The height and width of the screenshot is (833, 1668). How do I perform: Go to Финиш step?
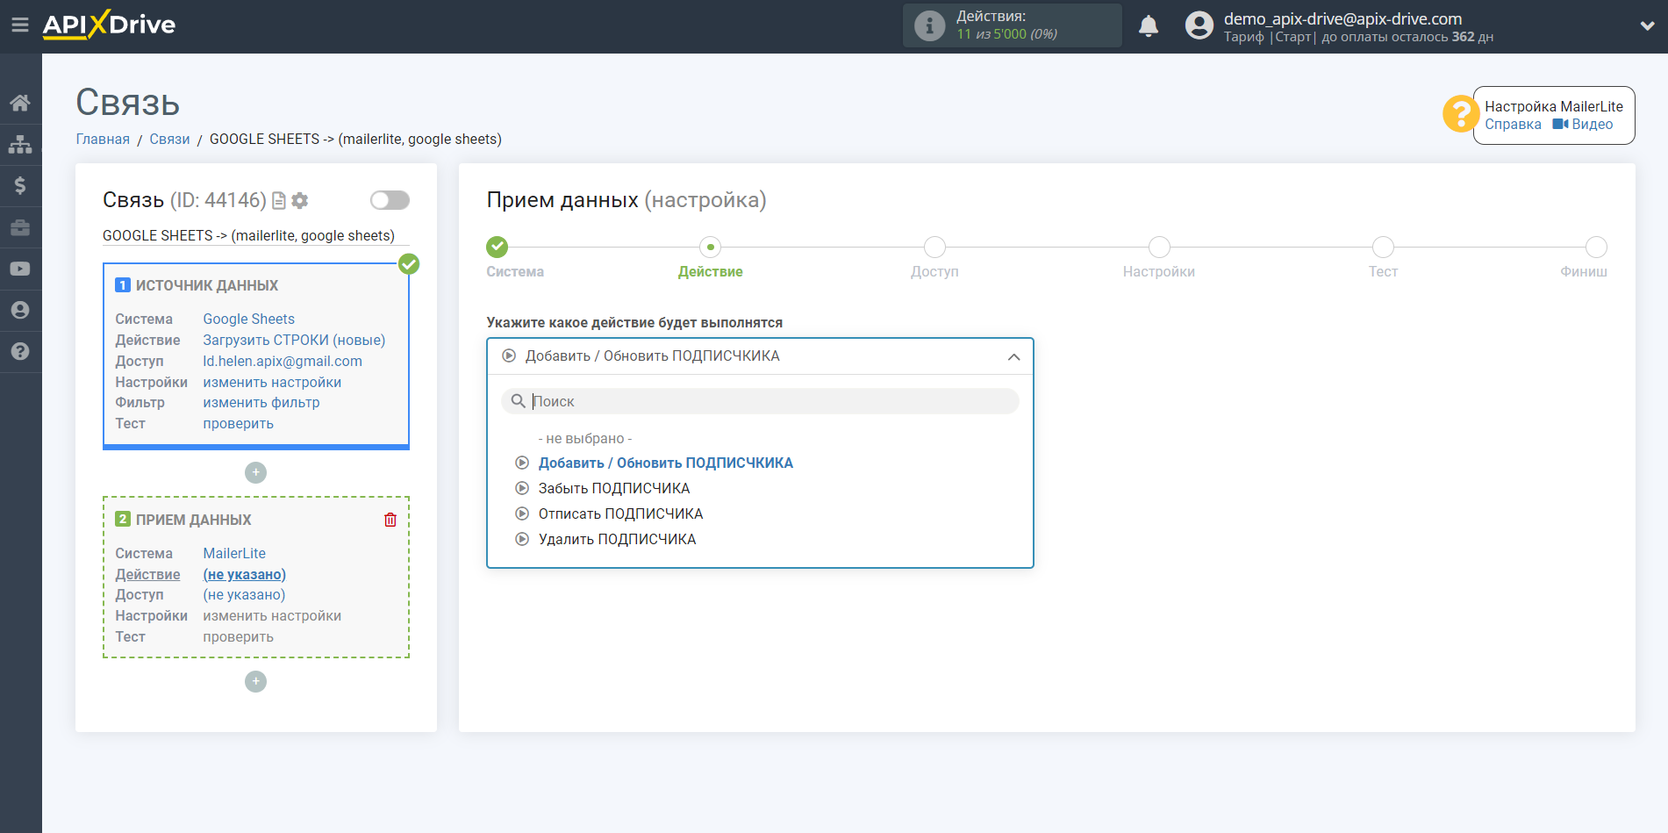click(x=1596, y=247)
